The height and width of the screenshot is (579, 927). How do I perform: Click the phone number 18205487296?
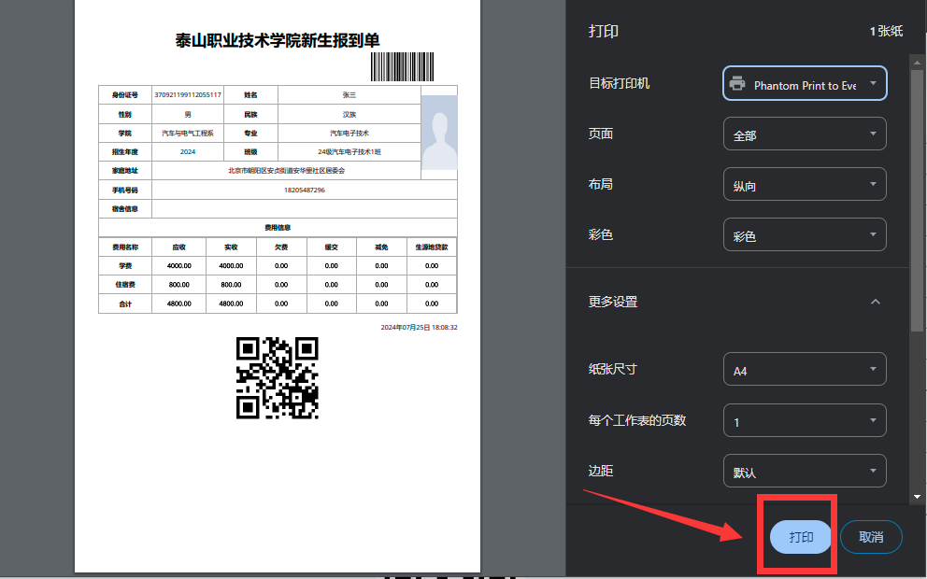(x=305, y=191)
